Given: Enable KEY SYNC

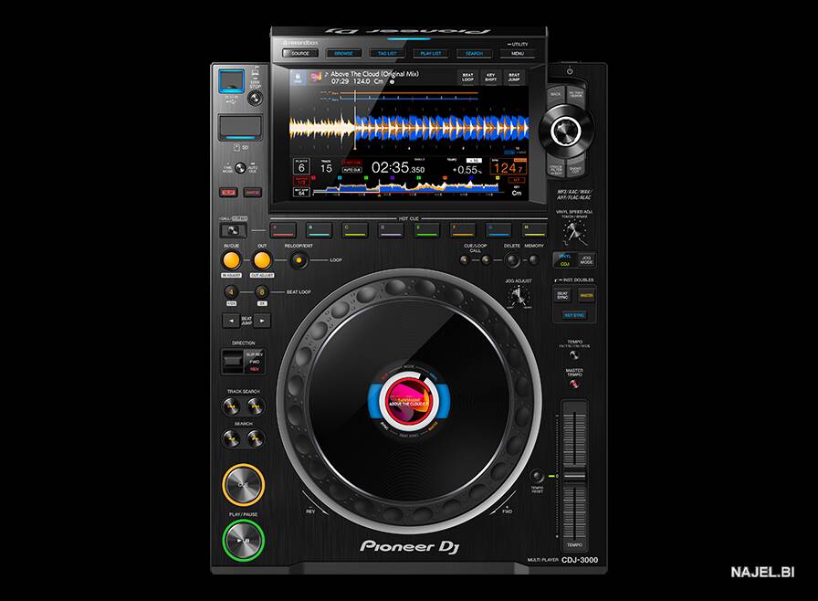Looking at the screenshot, I should (x=574, y=315).
